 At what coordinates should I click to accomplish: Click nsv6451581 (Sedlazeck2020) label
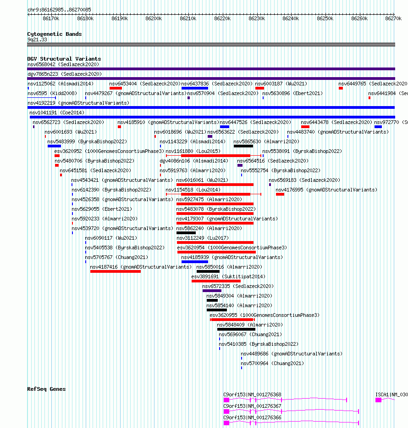tap(95, 170)
